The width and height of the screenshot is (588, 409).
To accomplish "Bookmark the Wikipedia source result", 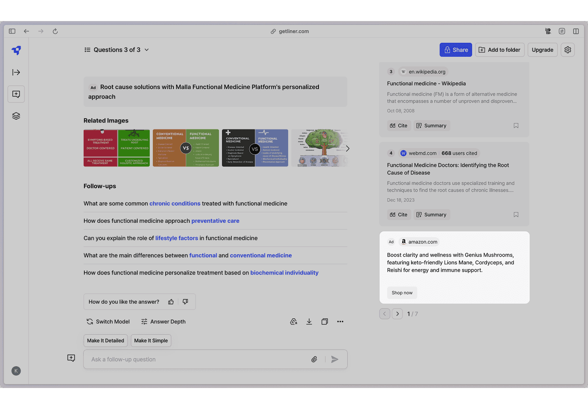I will (x=516, y=126).
